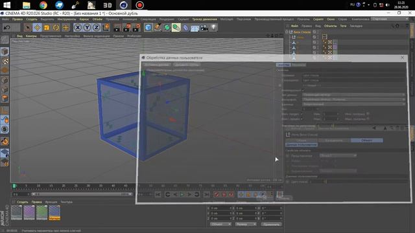Click the green generators icon
The width and height of the screenshot is (415, 233).
(167, 27)
